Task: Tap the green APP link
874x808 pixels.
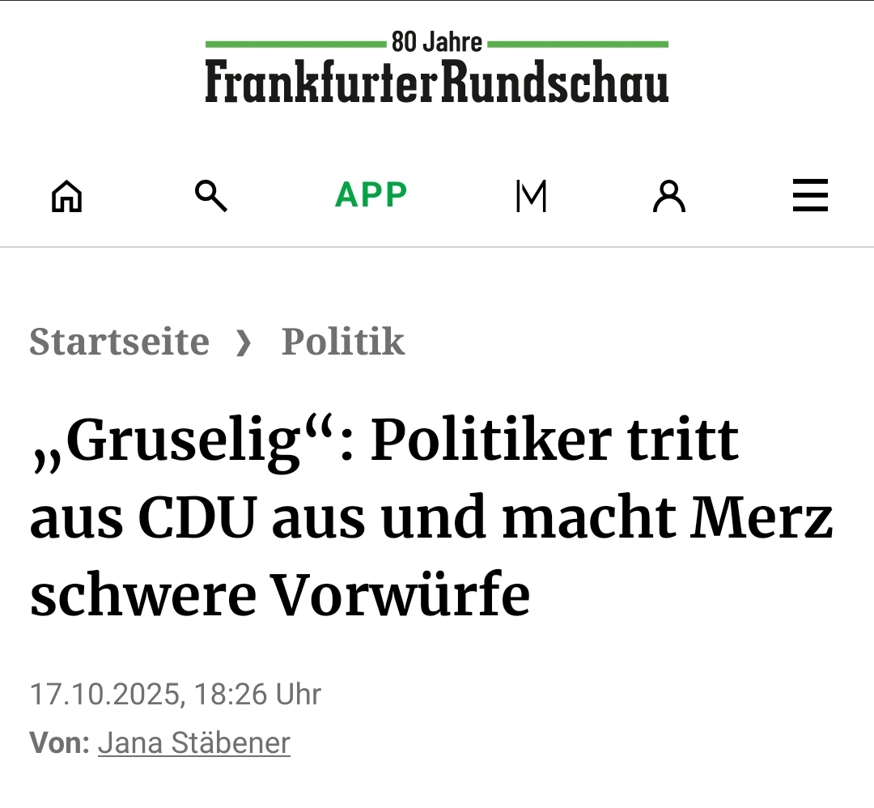Action: click(371, 195)
